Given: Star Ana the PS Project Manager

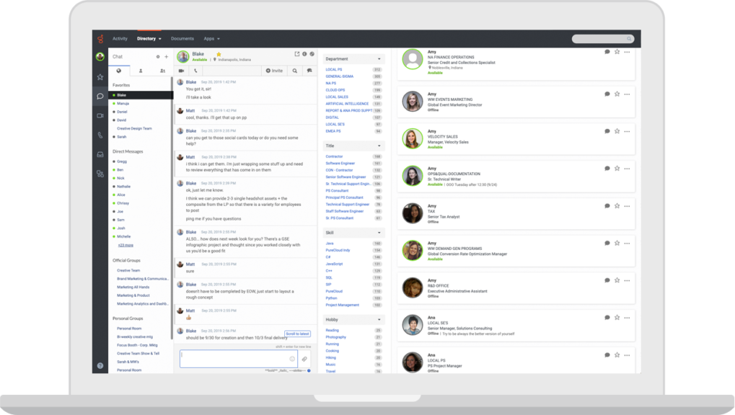Looking at the screenshot, I should point(617,354).
